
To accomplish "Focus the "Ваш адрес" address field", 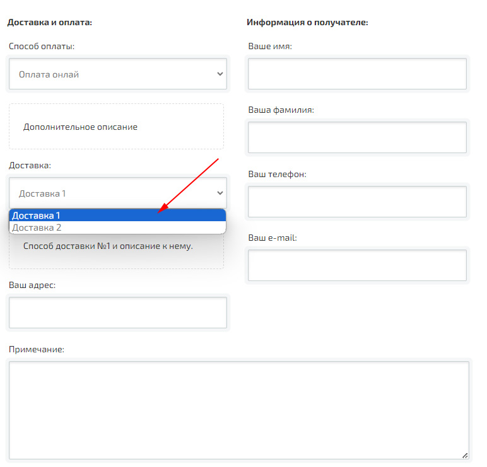I will point(117,313).
